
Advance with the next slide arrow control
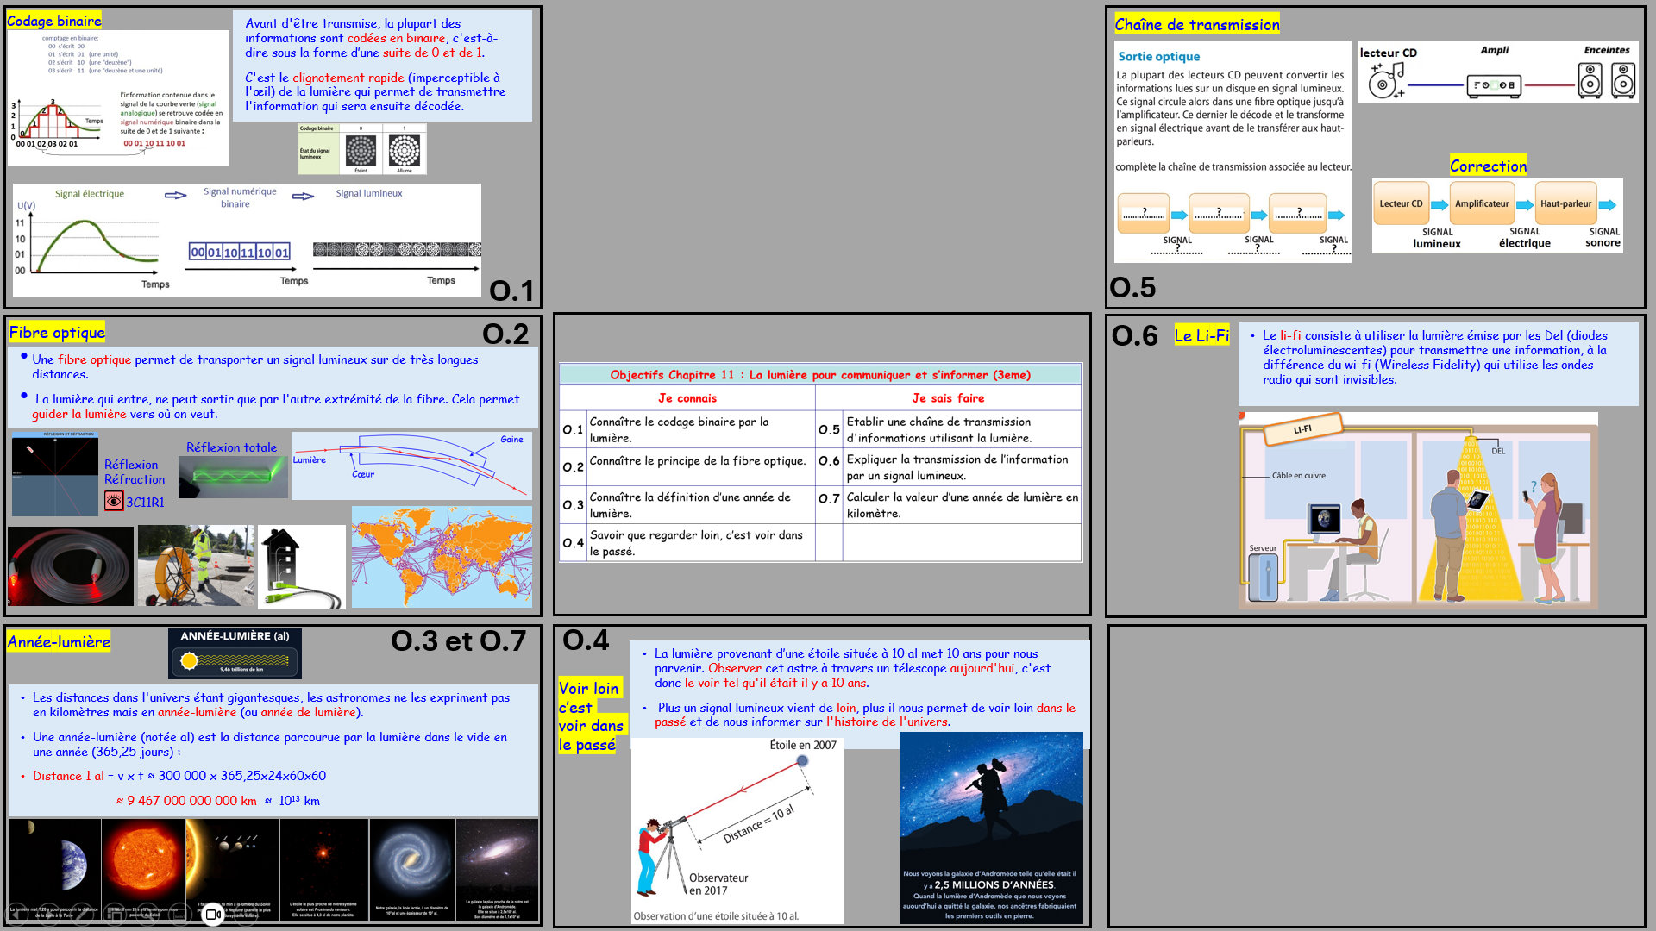point(49,915)
